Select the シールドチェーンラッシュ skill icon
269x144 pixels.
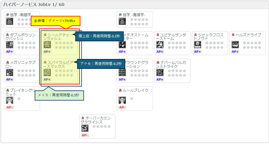[x=47, y=45]
